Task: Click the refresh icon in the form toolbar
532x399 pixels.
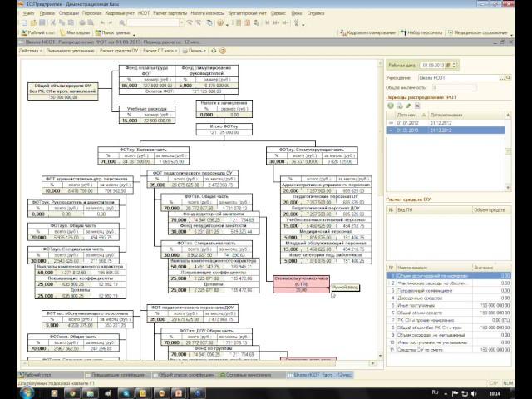Action: 214,51
